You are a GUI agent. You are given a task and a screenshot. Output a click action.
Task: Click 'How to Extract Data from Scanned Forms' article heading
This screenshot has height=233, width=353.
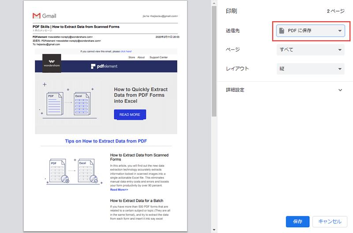point(139,157)
